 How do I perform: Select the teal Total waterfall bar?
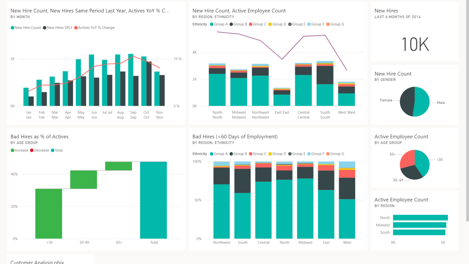154,200
